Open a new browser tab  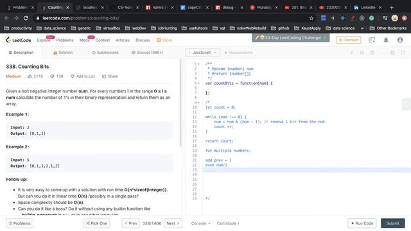[392, 8]
